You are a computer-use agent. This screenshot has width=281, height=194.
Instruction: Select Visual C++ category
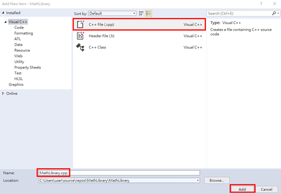18,22
